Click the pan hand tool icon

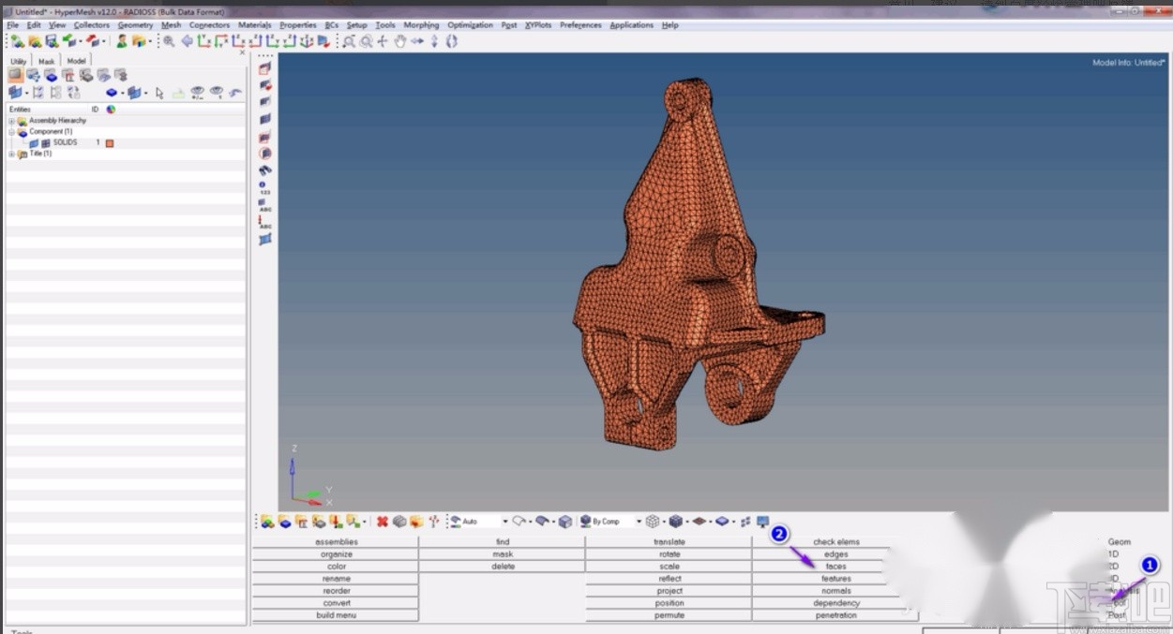click(x=400, y=41)
